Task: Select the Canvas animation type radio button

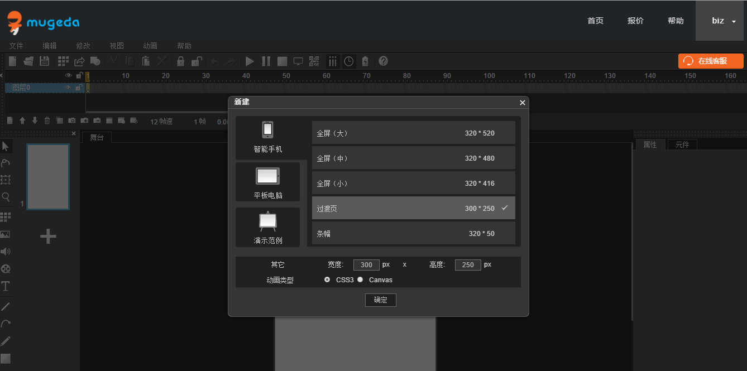Action: [361, 280]
